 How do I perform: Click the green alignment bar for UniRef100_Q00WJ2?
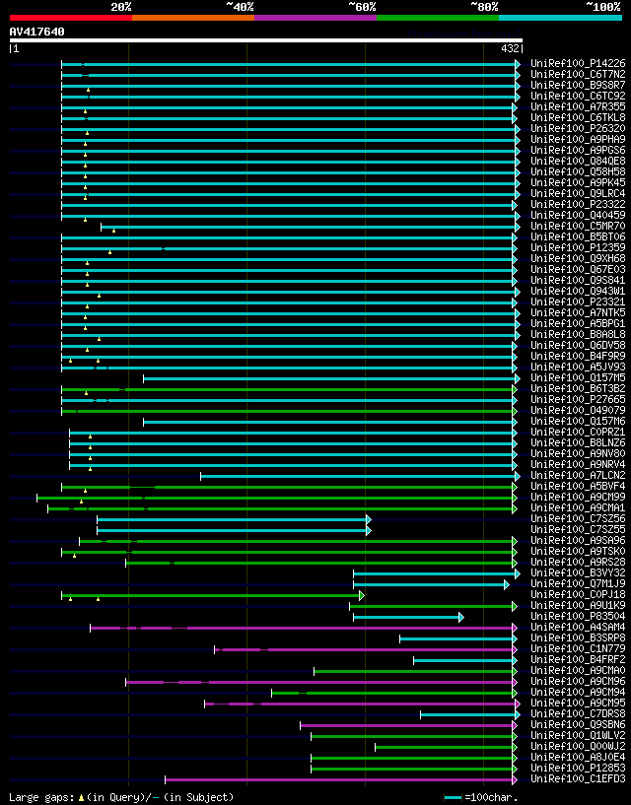point(446,748)
